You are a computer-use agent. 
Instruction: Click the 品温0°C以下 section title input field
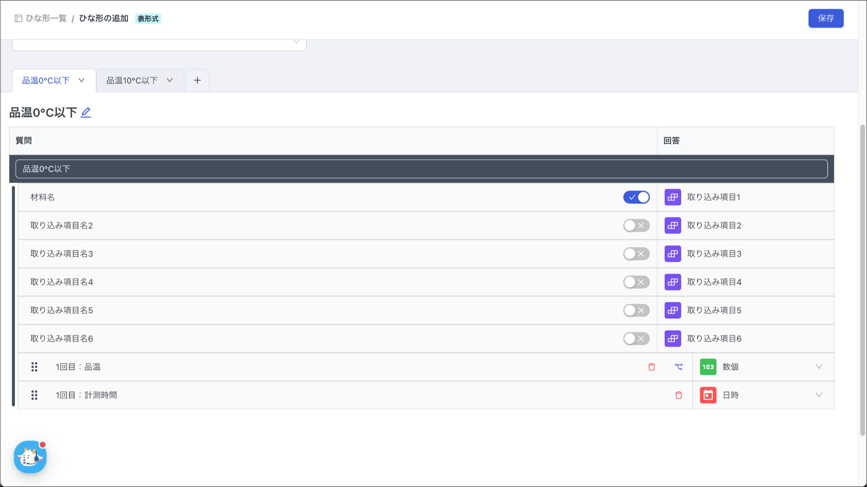pyautogui.click(x=421, y=169)
